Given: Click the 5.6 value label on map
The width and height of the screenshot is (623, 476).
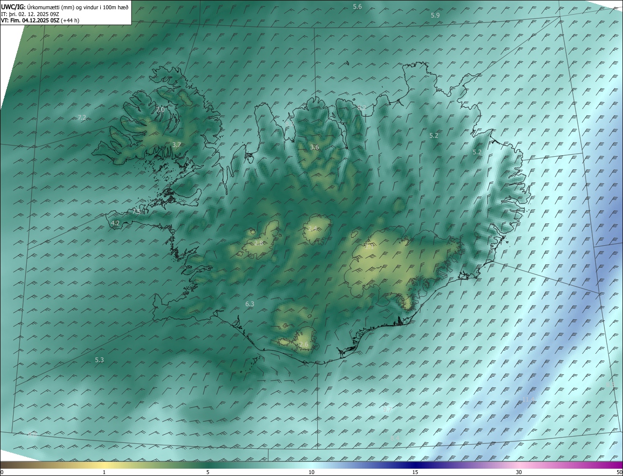Looking at the screenshot, I should coord(357,6).
